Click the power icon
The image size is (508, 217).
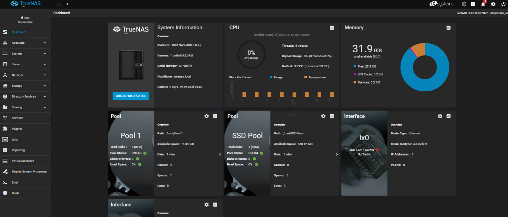tap(503, 4)
